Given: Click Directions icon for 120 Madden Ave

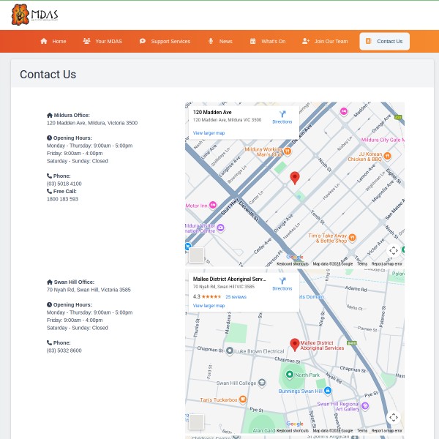Looking at the screenshot, I should pyautogui.click(x=282, y=116).
